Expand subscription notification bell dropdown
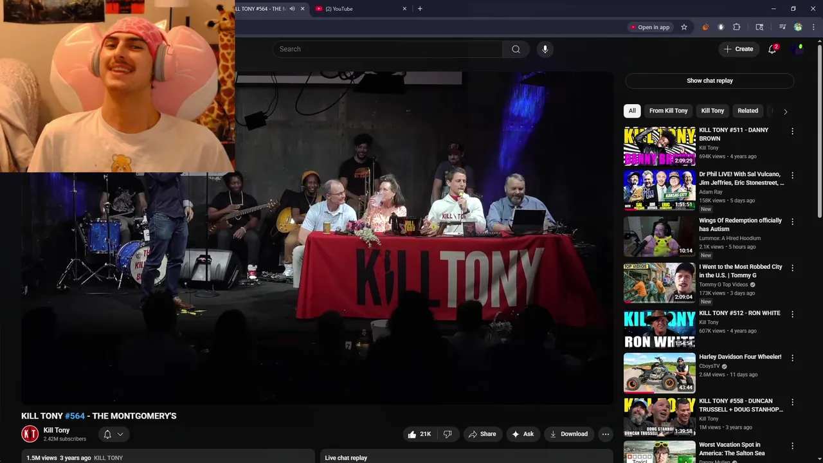This screenshot has width=823, height=463. (113, 434)
